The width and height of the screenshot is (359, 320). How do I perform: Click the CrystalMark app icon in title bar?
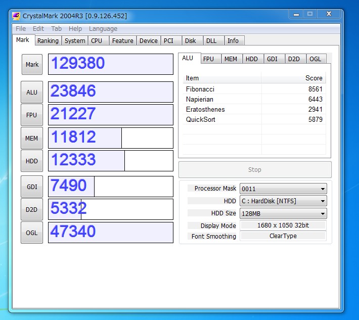[16, 16]
